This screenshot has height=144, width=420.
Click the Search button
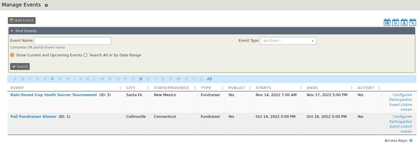click(20, 67)
